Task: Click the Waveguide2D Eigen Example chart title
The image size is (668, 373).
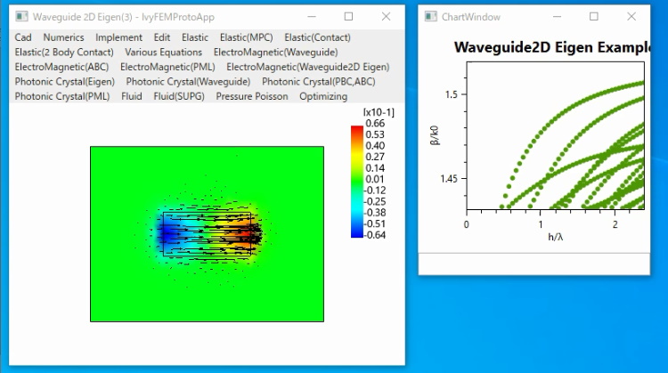Action: [x=552, y=47]
